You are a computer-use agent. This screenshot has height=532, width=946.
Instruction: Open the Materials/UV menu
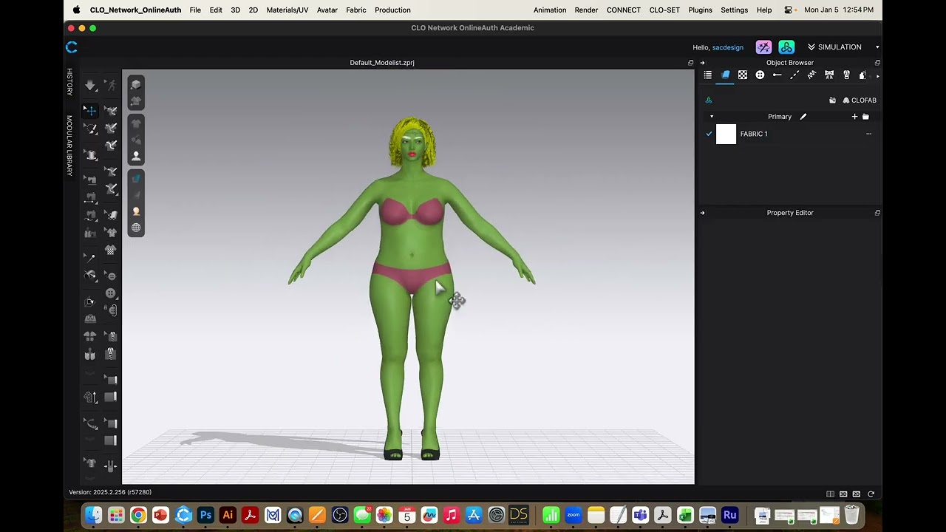287,10
